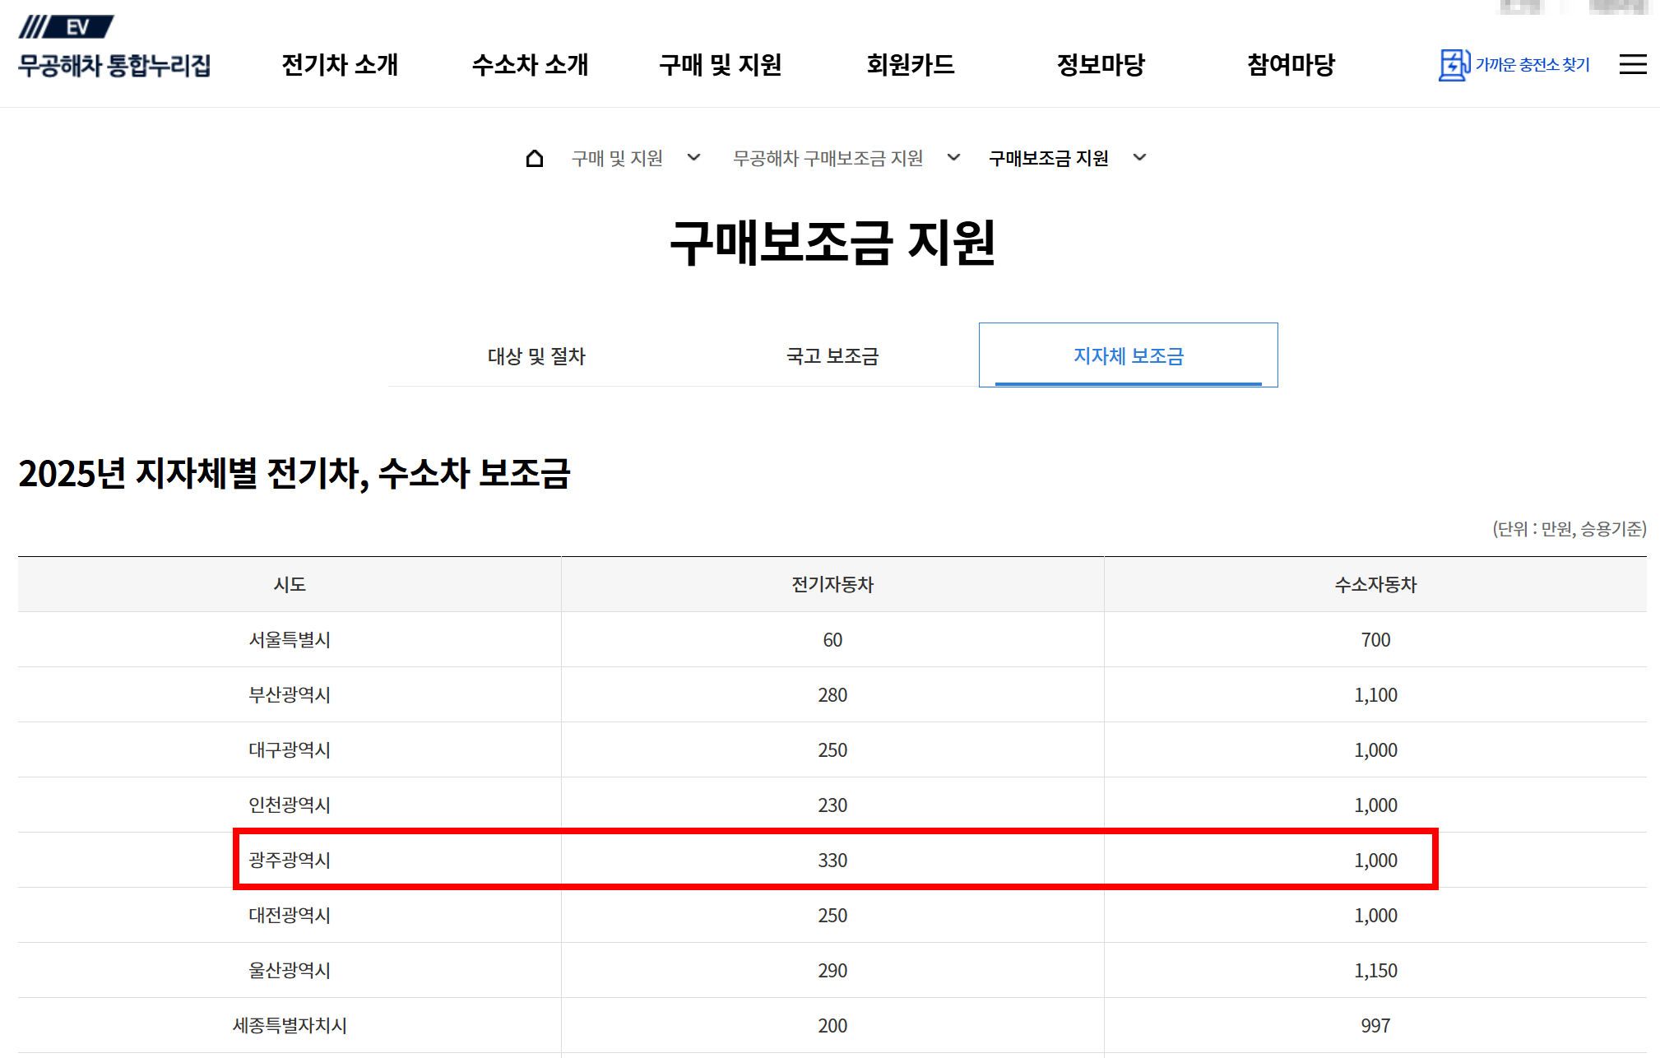Open the 전기차 소개 menu
Image resolution: width=1660 pixels, height=1058 pixels.
[x=340, y=64]
